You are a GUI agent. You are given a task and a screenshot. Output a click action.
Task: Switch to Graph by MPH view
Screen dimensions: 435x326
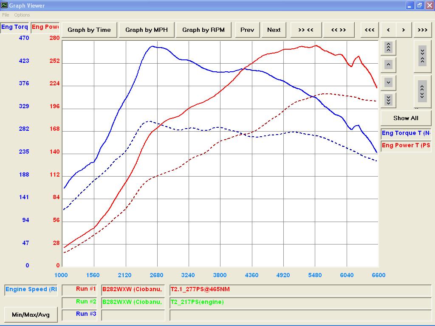pos(147,30)
